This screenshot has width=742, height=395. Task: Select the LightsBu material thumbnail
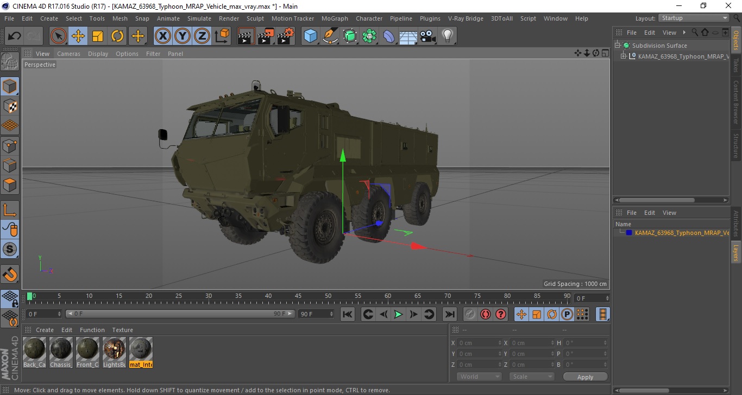click(114, 352)
